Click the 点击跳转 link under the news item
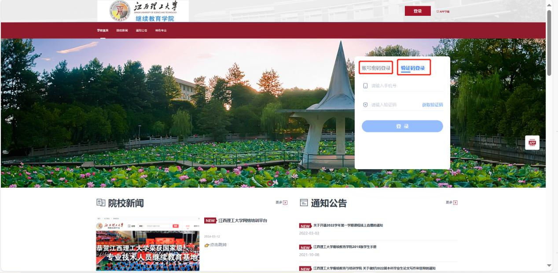The image size is (558, 273). [218, 245]
